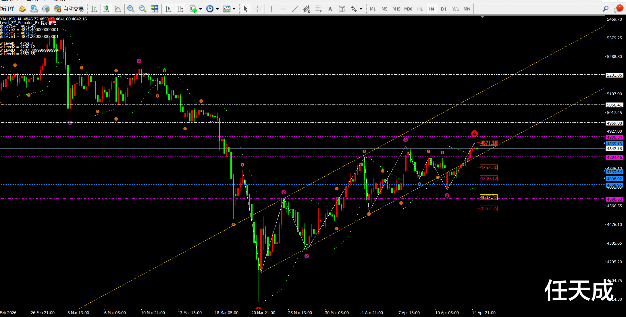Click the 4871 price label tag on chart
This screenshot has height=317, width=626.
[489, 143]
